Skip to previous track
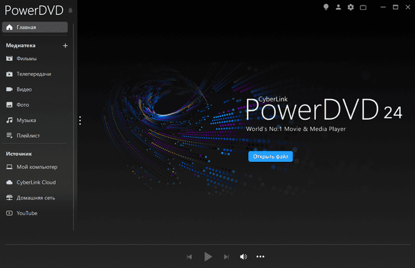415x268 pixels. [x=189, y=256]
